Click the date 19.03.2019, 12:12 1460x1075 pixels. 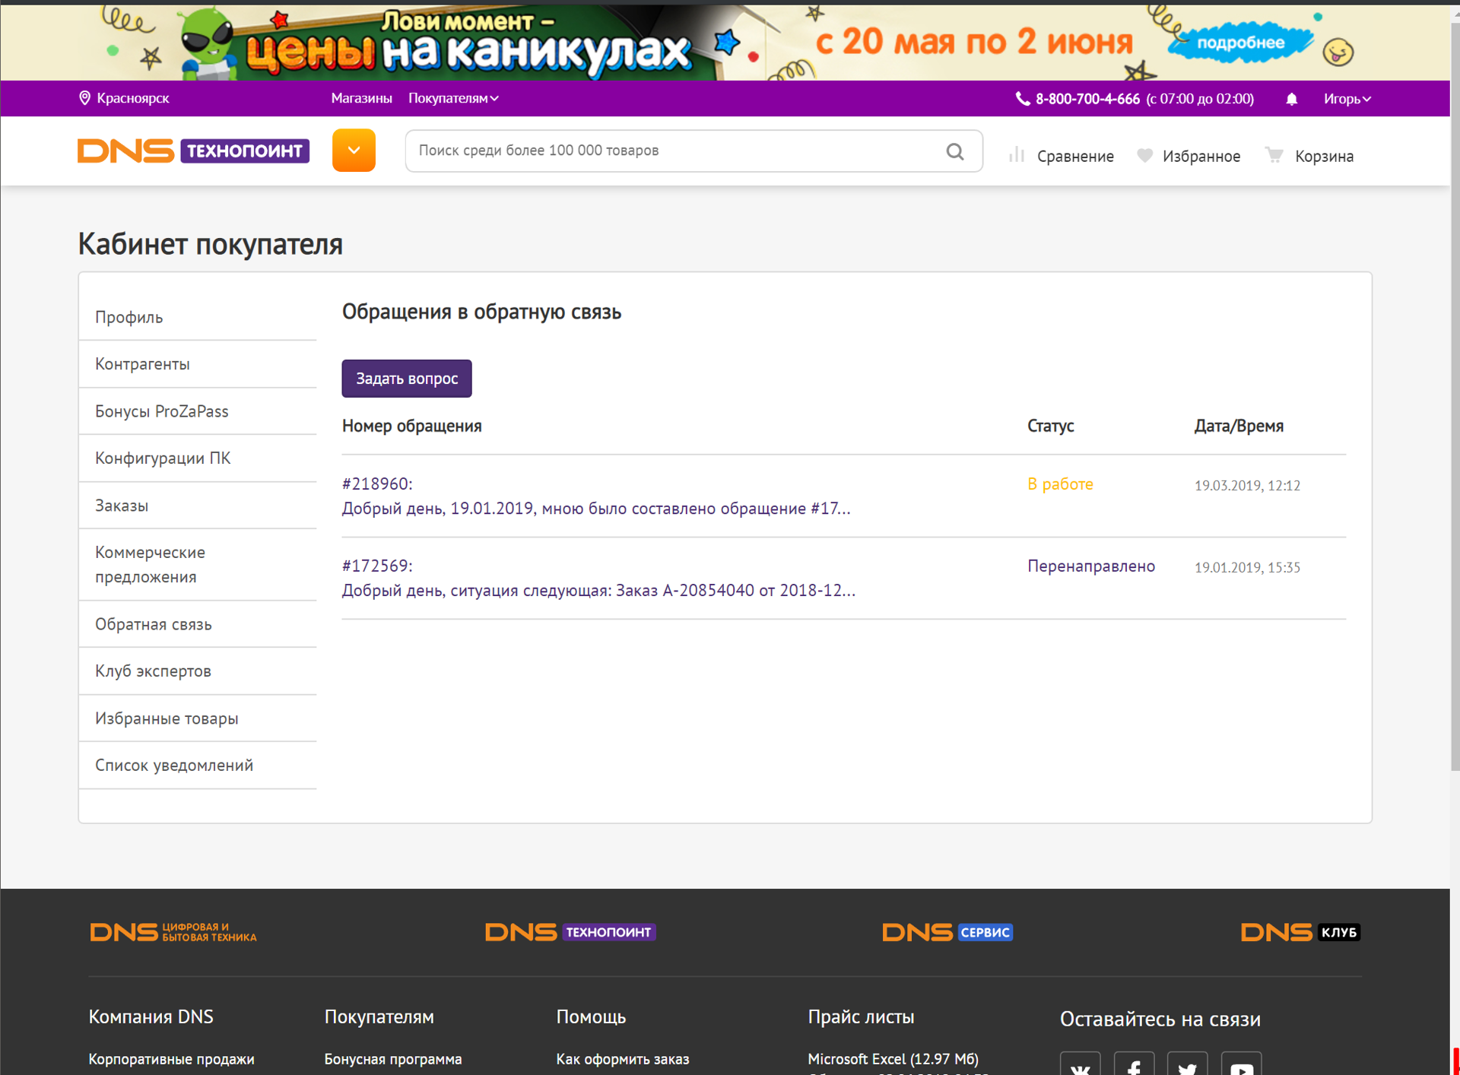pyautogui.click(x=1247, y=486)
